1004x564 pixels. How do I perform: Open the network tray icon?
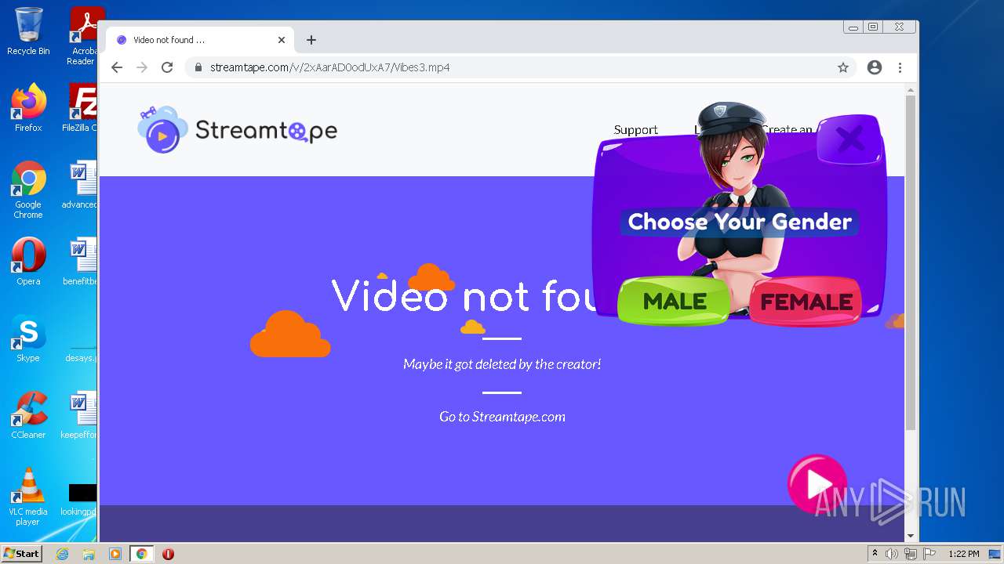click(x=910, y=554)
